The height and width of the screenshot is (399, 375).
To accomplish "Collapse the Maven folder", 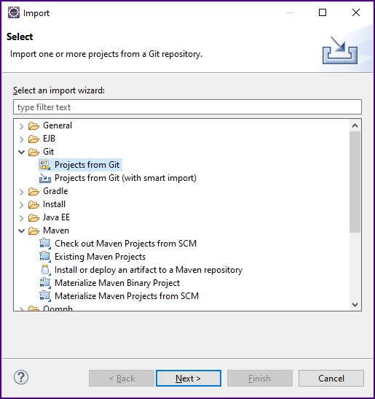I will click(x=22, y=231).
